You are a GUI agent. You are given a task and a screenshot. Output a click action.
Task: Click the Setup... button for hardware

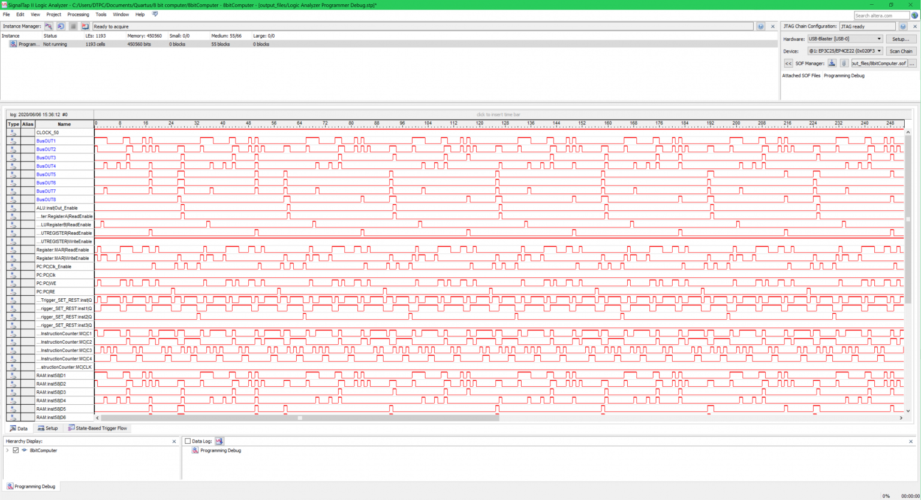pos(901,38)
